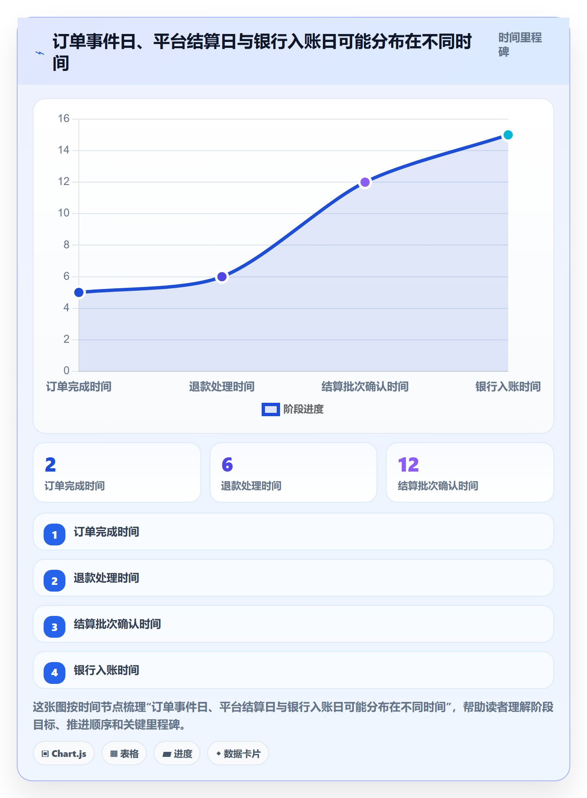
Task: Click the 阶段进度 legend label
Action: pyautogui.click(x=304, y=409)
